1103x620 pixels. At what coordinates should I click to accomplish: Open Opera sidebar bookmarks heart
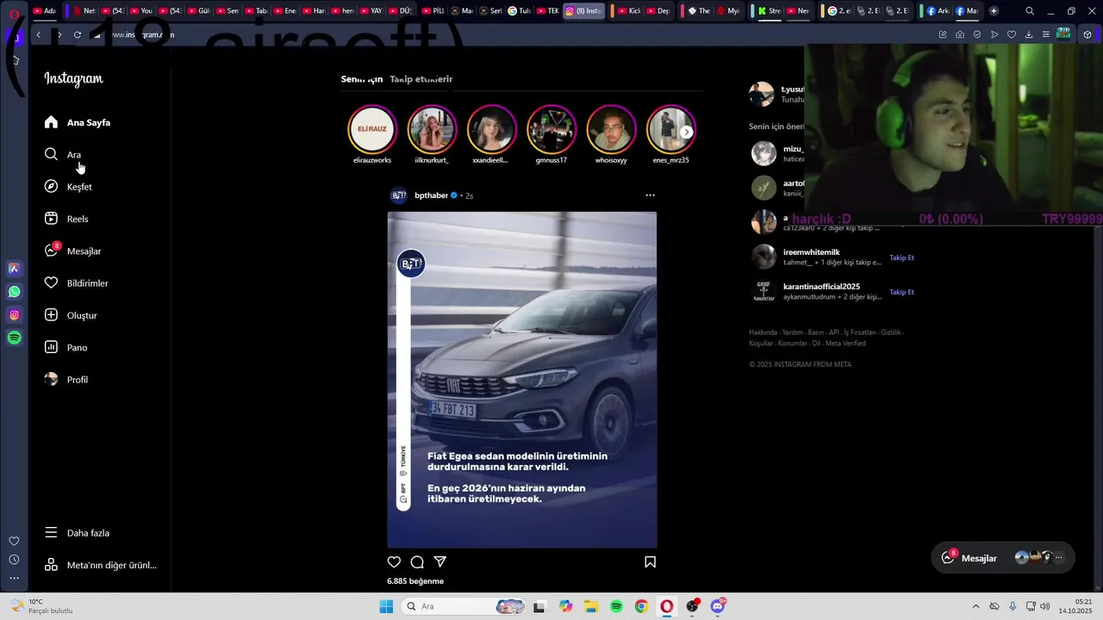click(x=14, y=541)
